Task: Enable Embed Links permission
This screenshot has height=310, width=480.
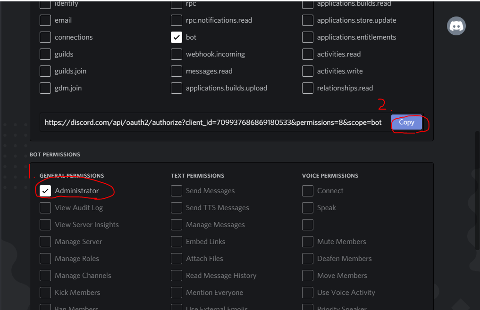Action: [x=177, y=242]
